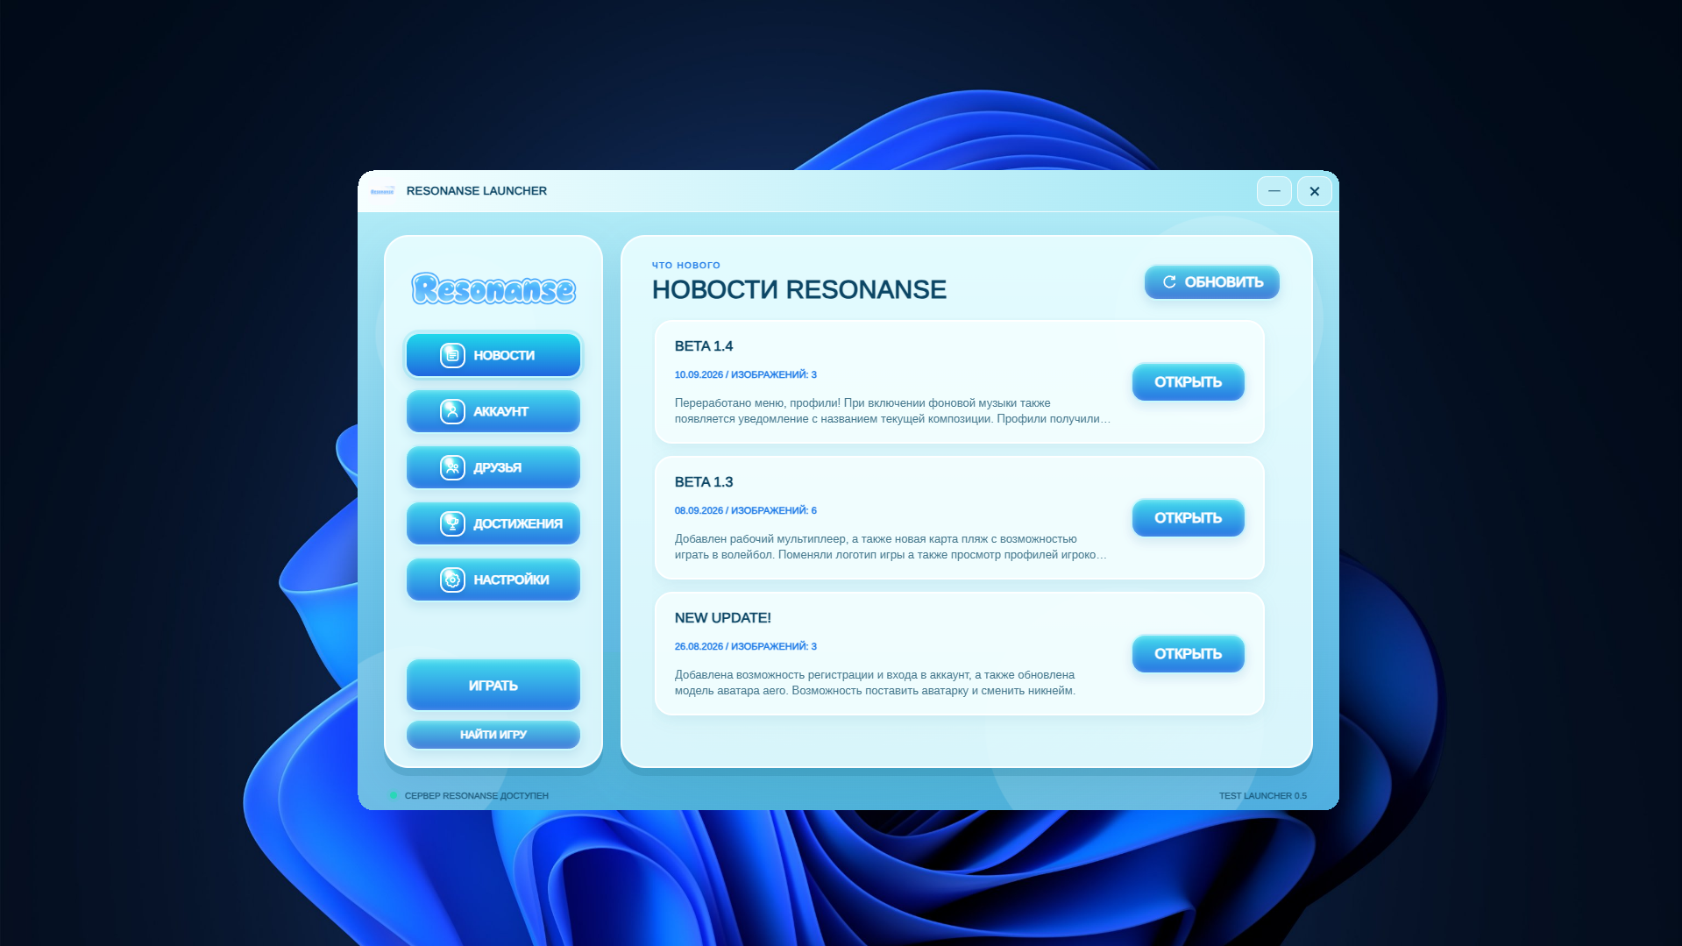Click the НАЙТИ ИГРУ button

pyautogui.click(x=493, y=735)
